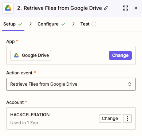Click the Google Drive logo in header
This screenshot has width=142, height=136.
(x=8, y=8)
